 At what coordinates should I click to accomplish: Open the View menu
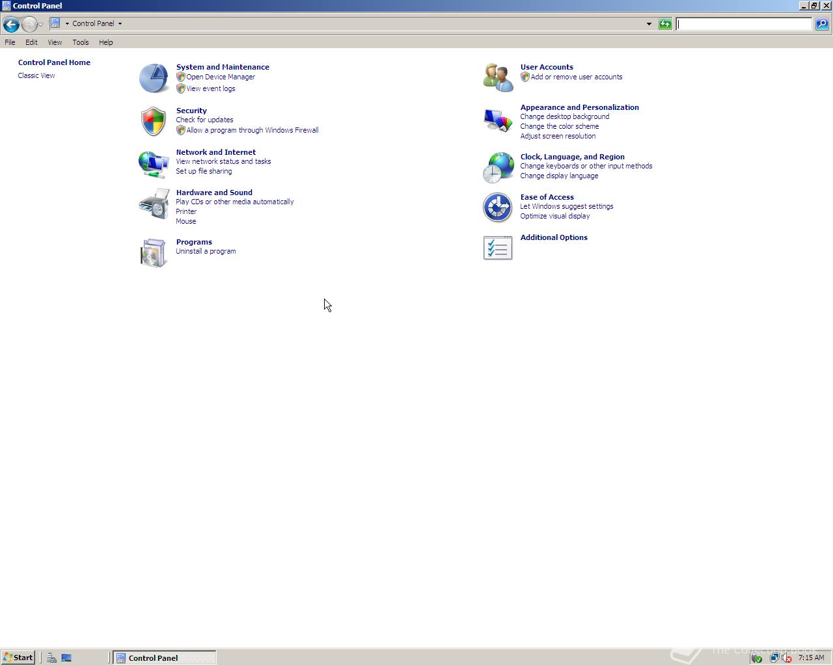tap(55, 42)
